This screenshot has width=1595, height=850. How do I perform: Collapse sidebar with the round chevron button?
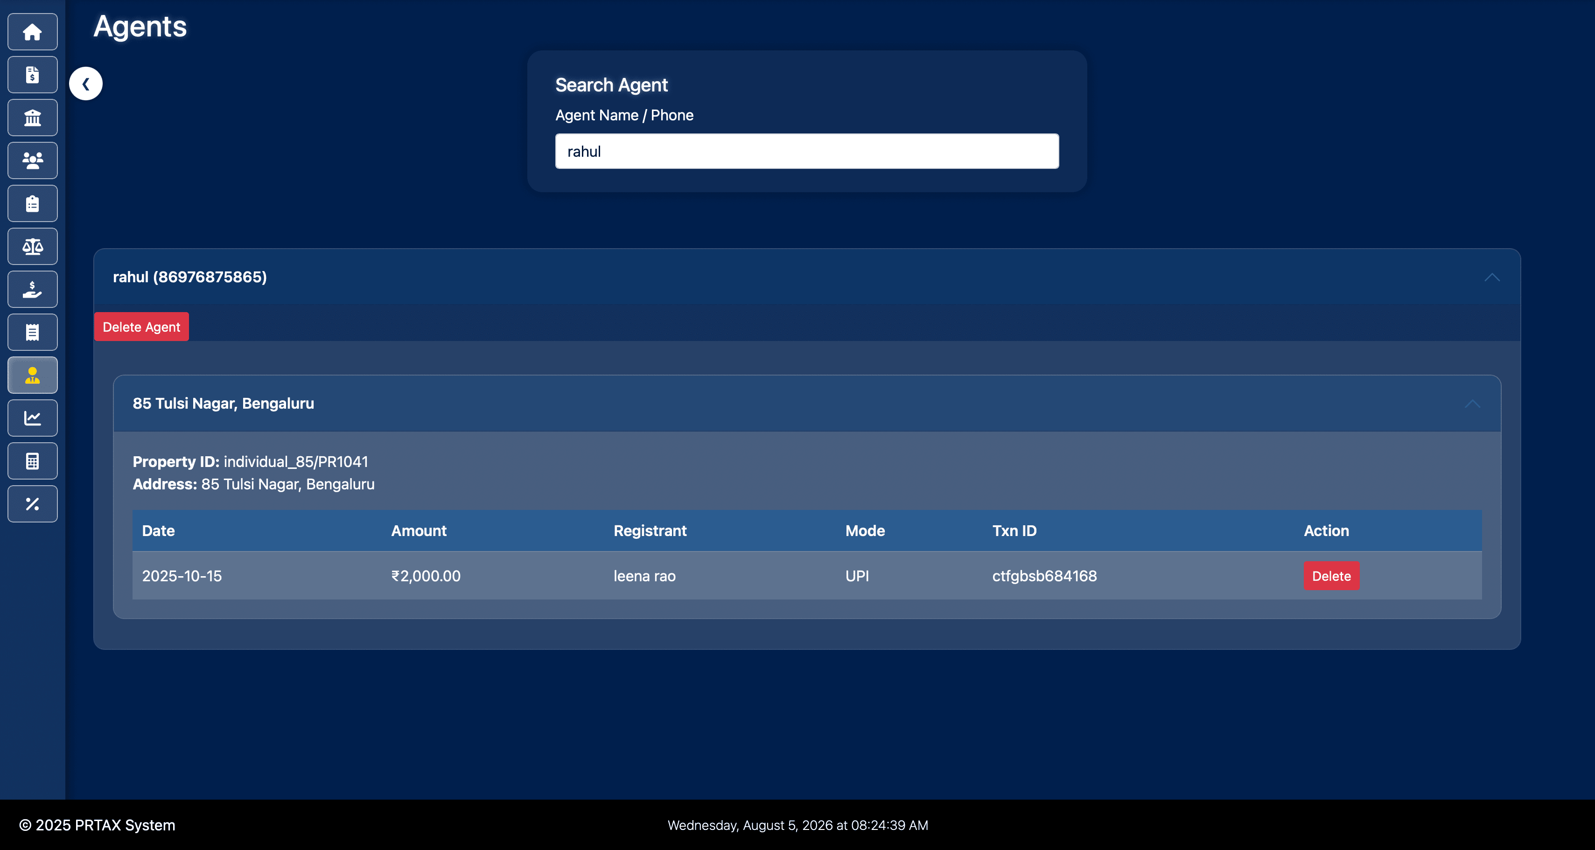85,84
